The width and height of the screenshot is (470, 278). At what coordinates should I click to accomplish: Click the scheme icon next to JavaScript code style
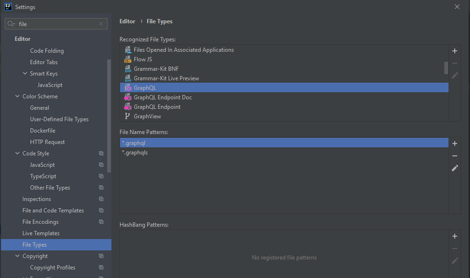point(100,164)
